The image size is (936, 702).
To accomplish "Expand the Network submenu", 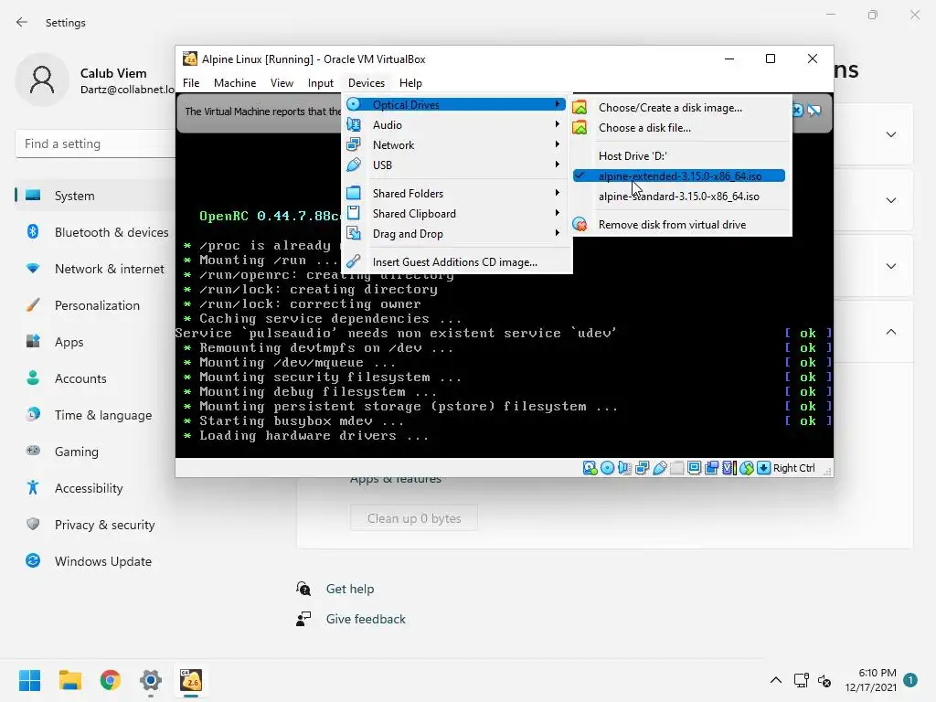I will click(x=558, y=144).
